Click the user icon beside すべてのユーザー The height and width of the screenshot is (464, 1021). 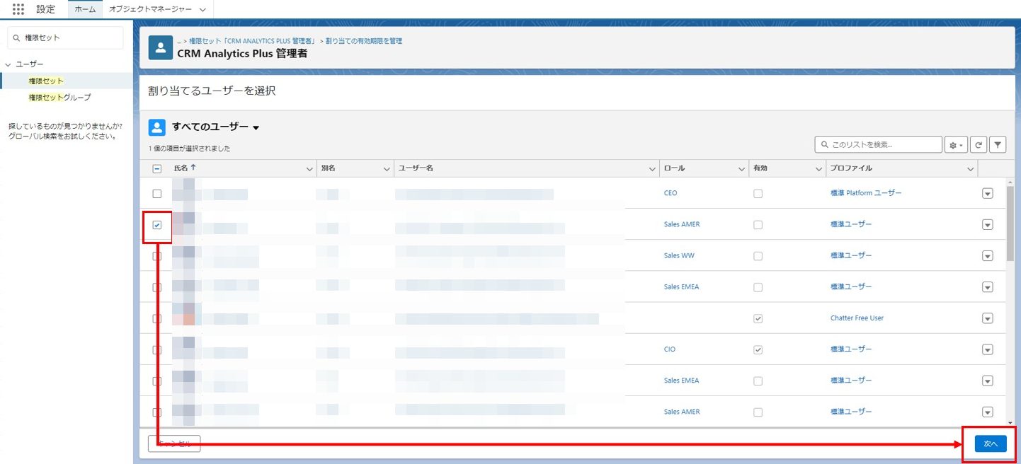point(157,127)
